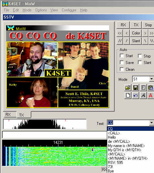Shift color far right with the >> button

151,33
